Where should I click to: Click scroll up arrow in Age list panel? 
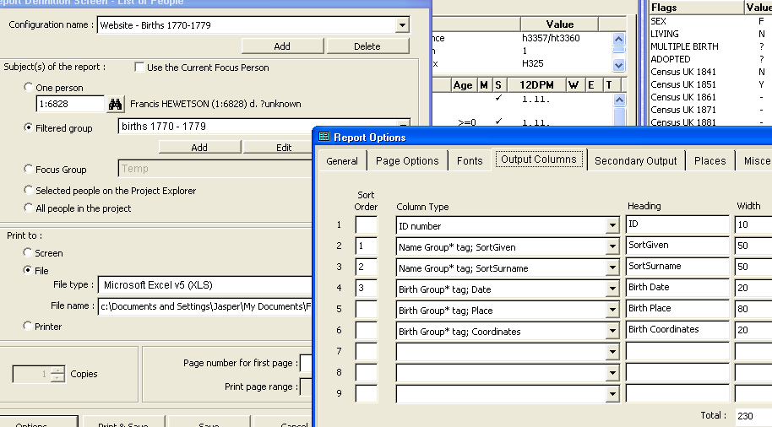coord(619,100)
